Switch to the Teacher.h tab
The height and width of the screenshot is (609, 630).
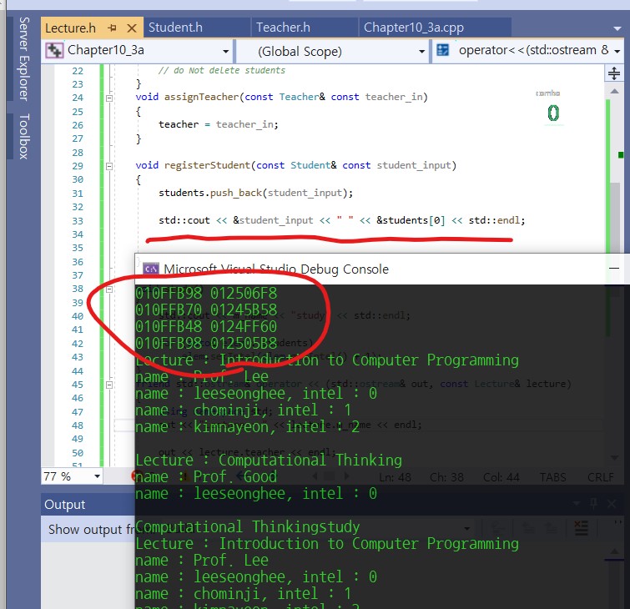(x=282, y=28)
